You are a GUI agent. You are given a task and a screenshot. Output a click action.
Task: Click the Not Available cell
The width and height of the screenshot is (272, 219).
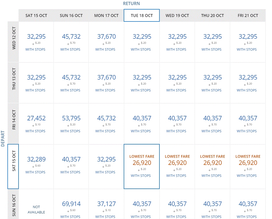point(36,209)
